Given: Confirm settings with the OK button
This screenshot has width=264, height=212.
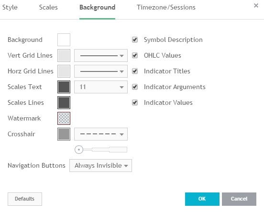Looking at the screenshot, I should [202, 199].
